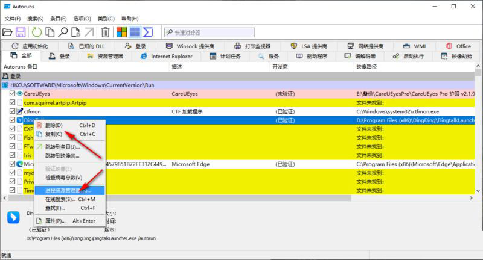
Task: Click the horizontal scrollbar right arrow
Action: coord(471,198)
